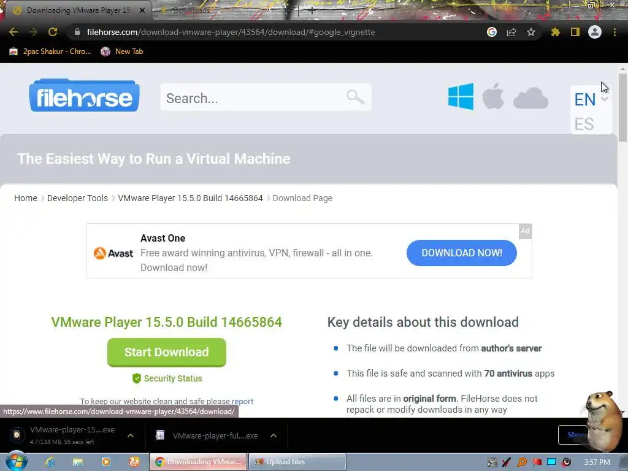This screenshot has width=628, height=471.
Task: Open the Chrome profile avatar
Action: [595, 32]
